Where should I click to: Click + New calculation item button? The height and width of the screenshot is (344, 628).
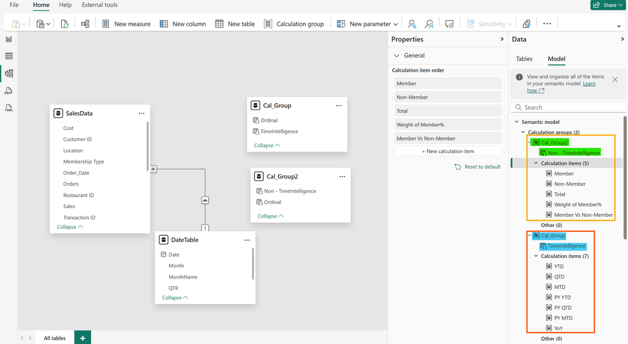pos(448,152)
